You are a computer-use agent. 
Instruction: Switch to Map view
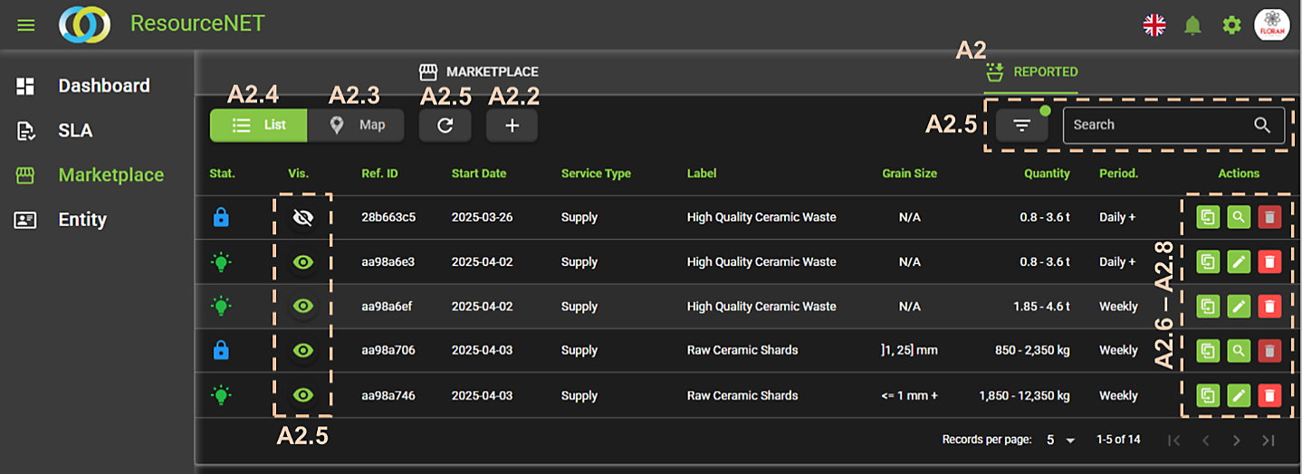[x=357, y=125]
